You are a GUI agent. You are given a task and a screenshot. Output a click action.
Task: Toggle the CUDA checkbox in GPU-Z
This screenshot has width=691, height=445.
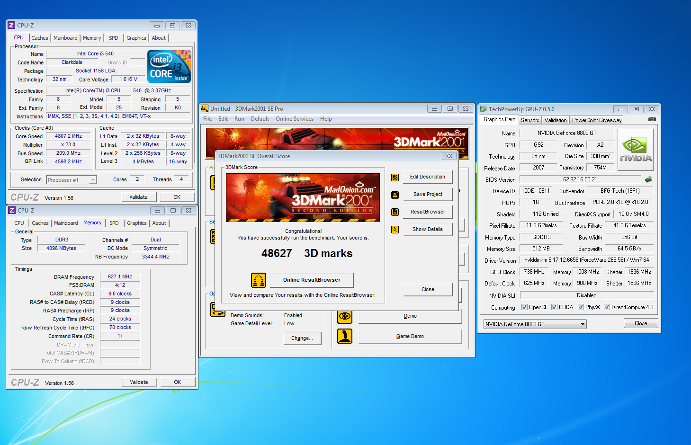coord(554,307)
